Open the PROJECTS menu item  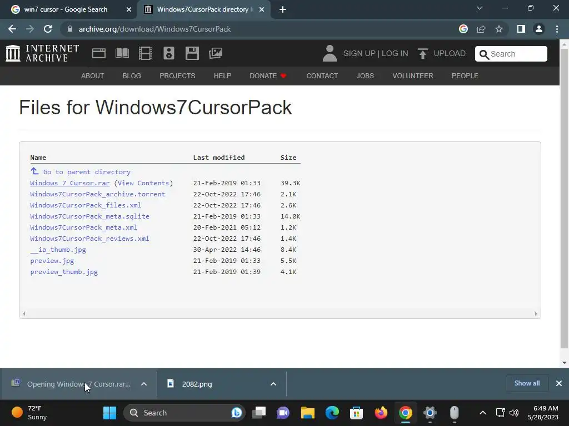click(177, 75)
